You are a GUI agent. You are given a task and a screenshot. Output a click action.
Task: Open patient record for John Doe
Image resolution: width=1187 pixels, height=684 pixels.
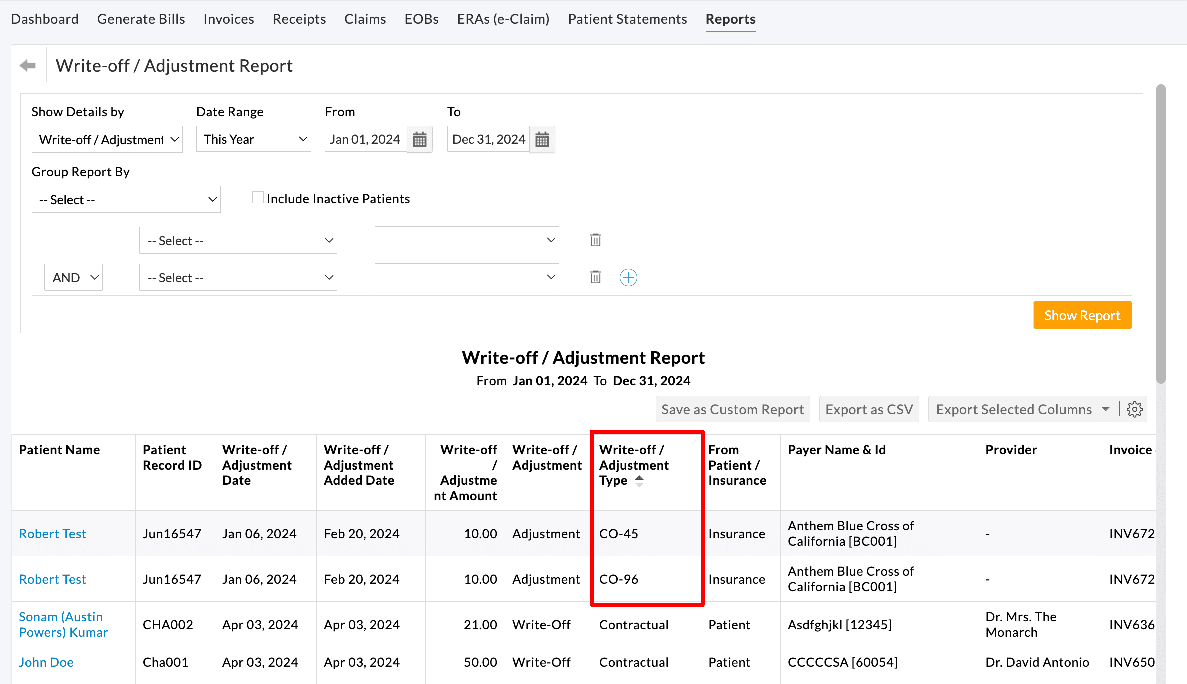(46, 662)
